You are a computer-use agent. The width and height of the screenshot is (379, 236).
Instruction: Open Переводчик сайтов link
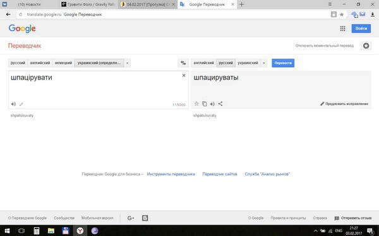point(220,174)
